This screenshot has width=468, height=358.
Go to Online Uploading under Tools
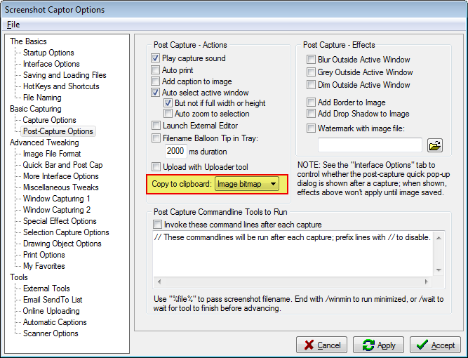coord(51,311)
